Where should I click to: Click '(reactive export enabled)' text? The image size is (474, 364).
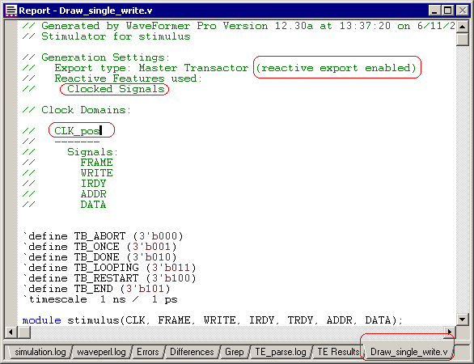point(336,68)
